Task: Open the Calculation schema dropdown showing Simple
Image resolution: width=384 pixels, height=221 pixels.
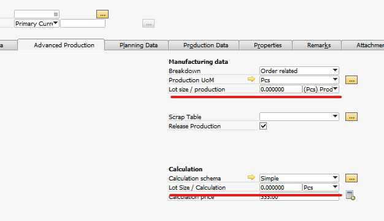Action: point(299,178)
